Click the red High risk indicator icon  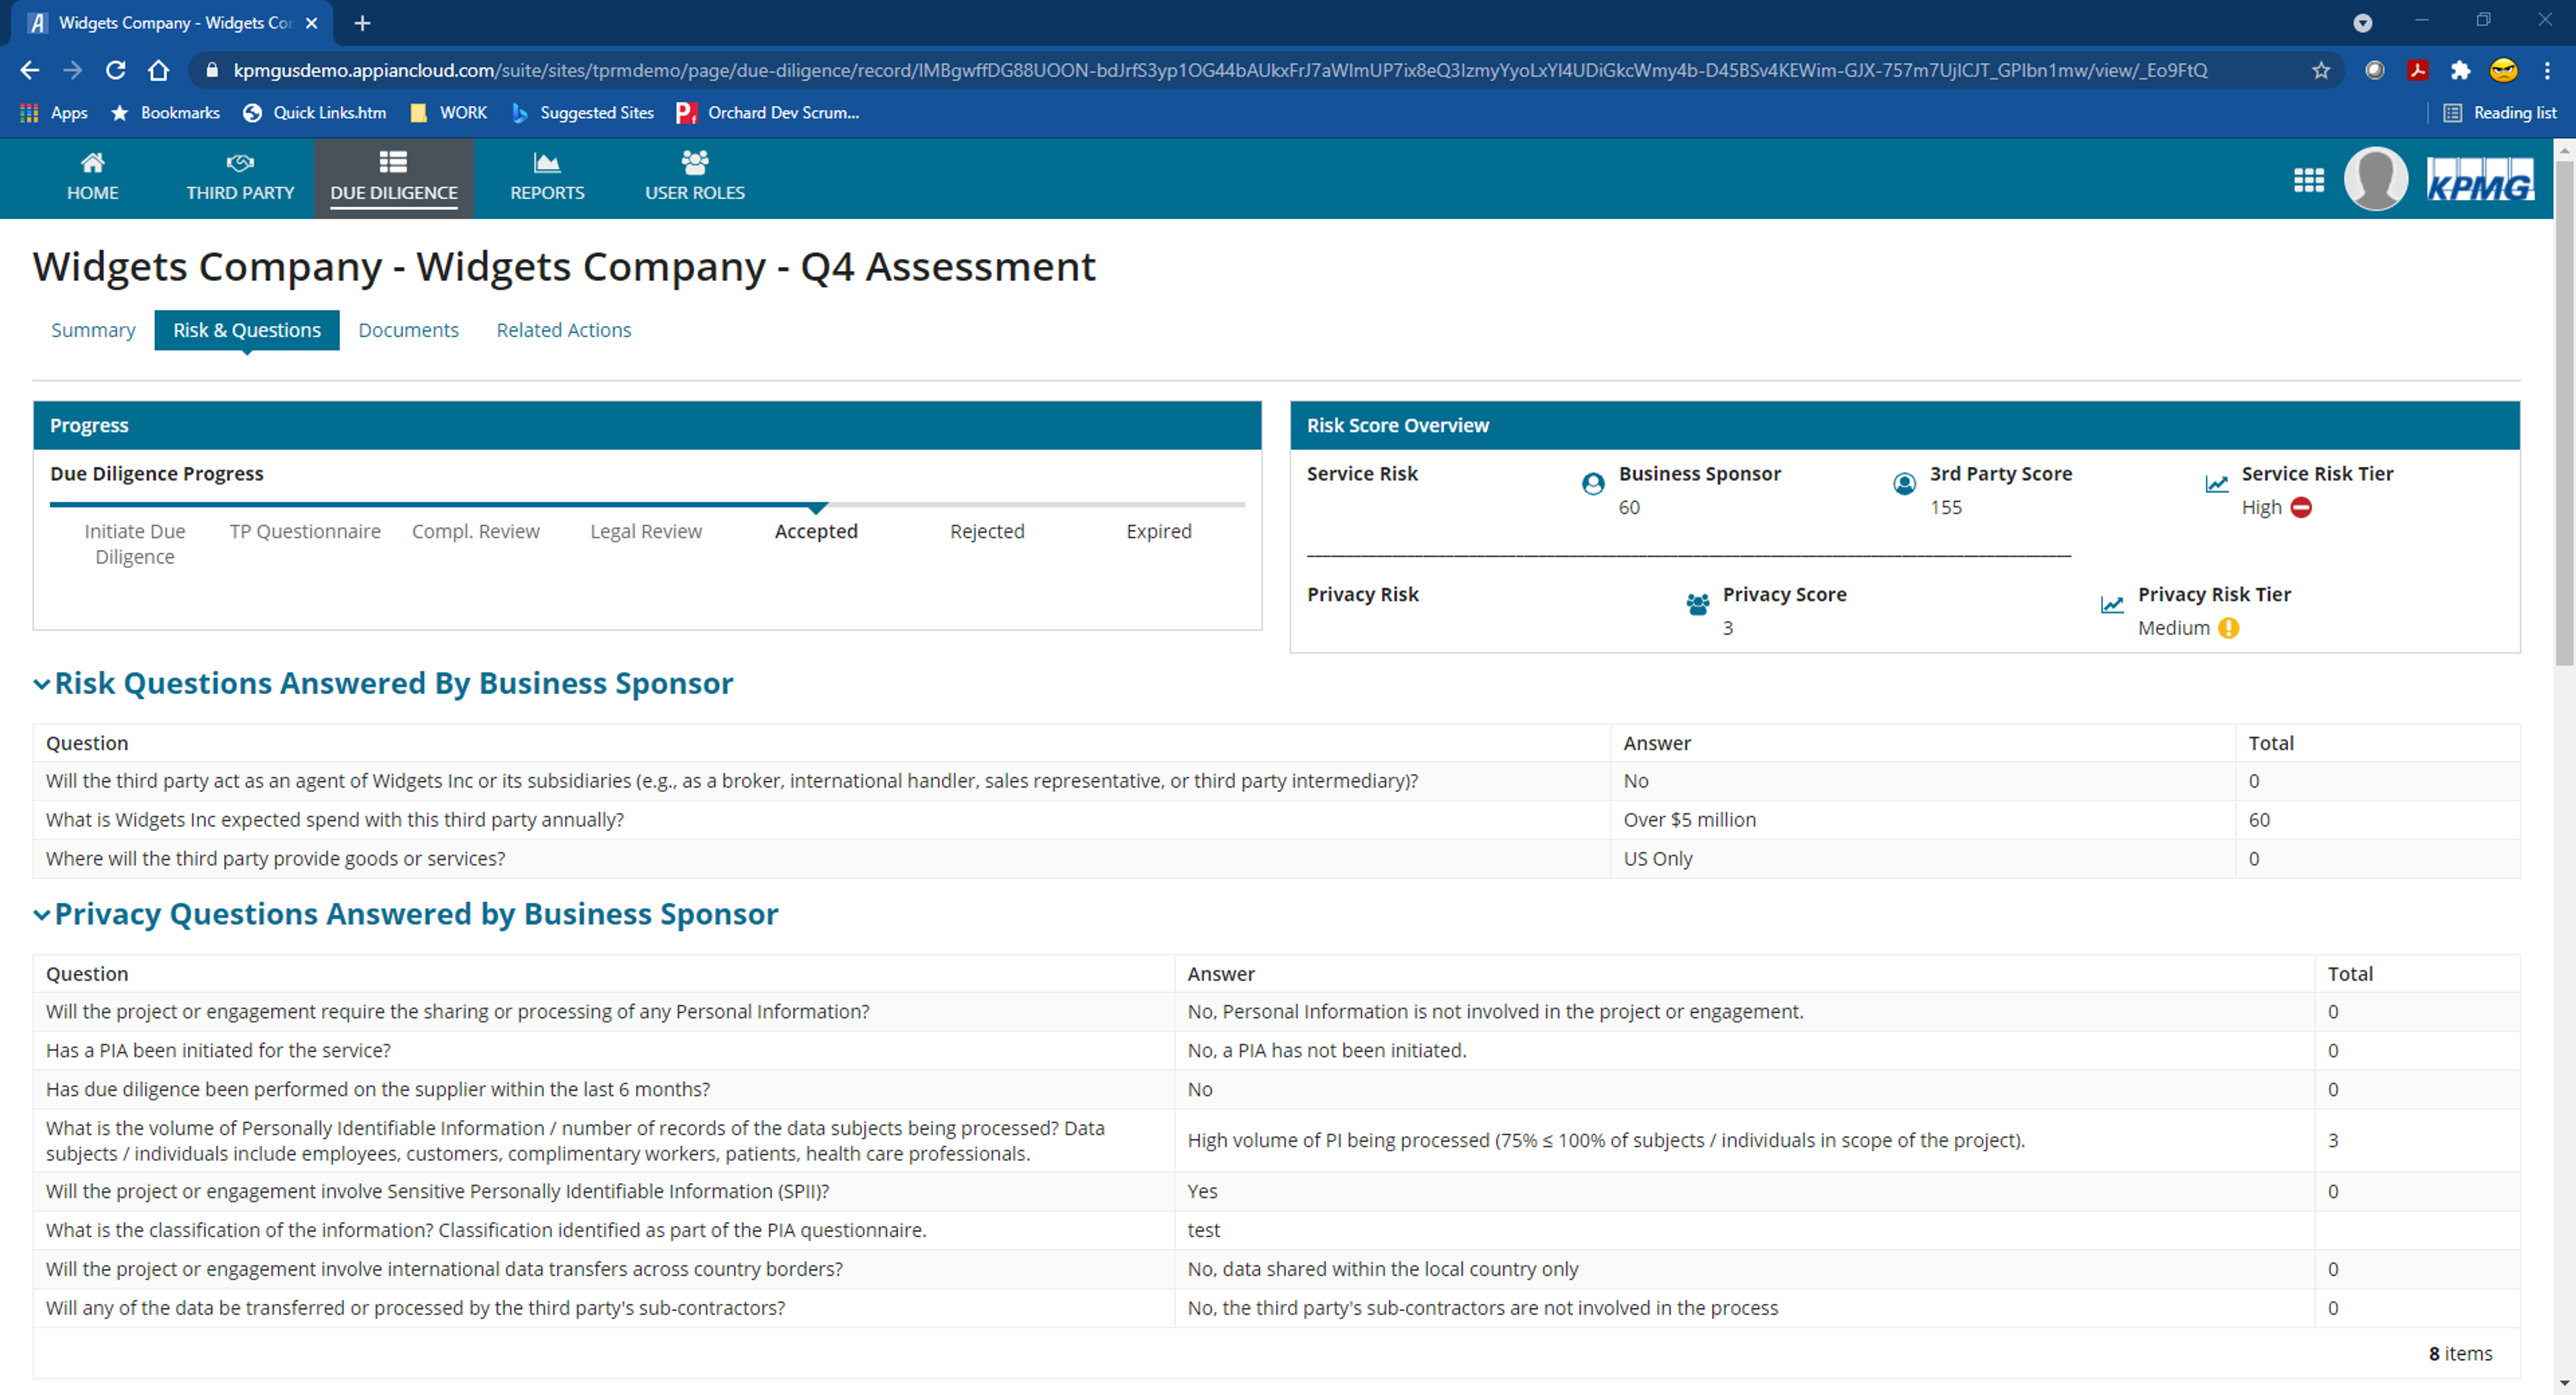pos(2301,507)
